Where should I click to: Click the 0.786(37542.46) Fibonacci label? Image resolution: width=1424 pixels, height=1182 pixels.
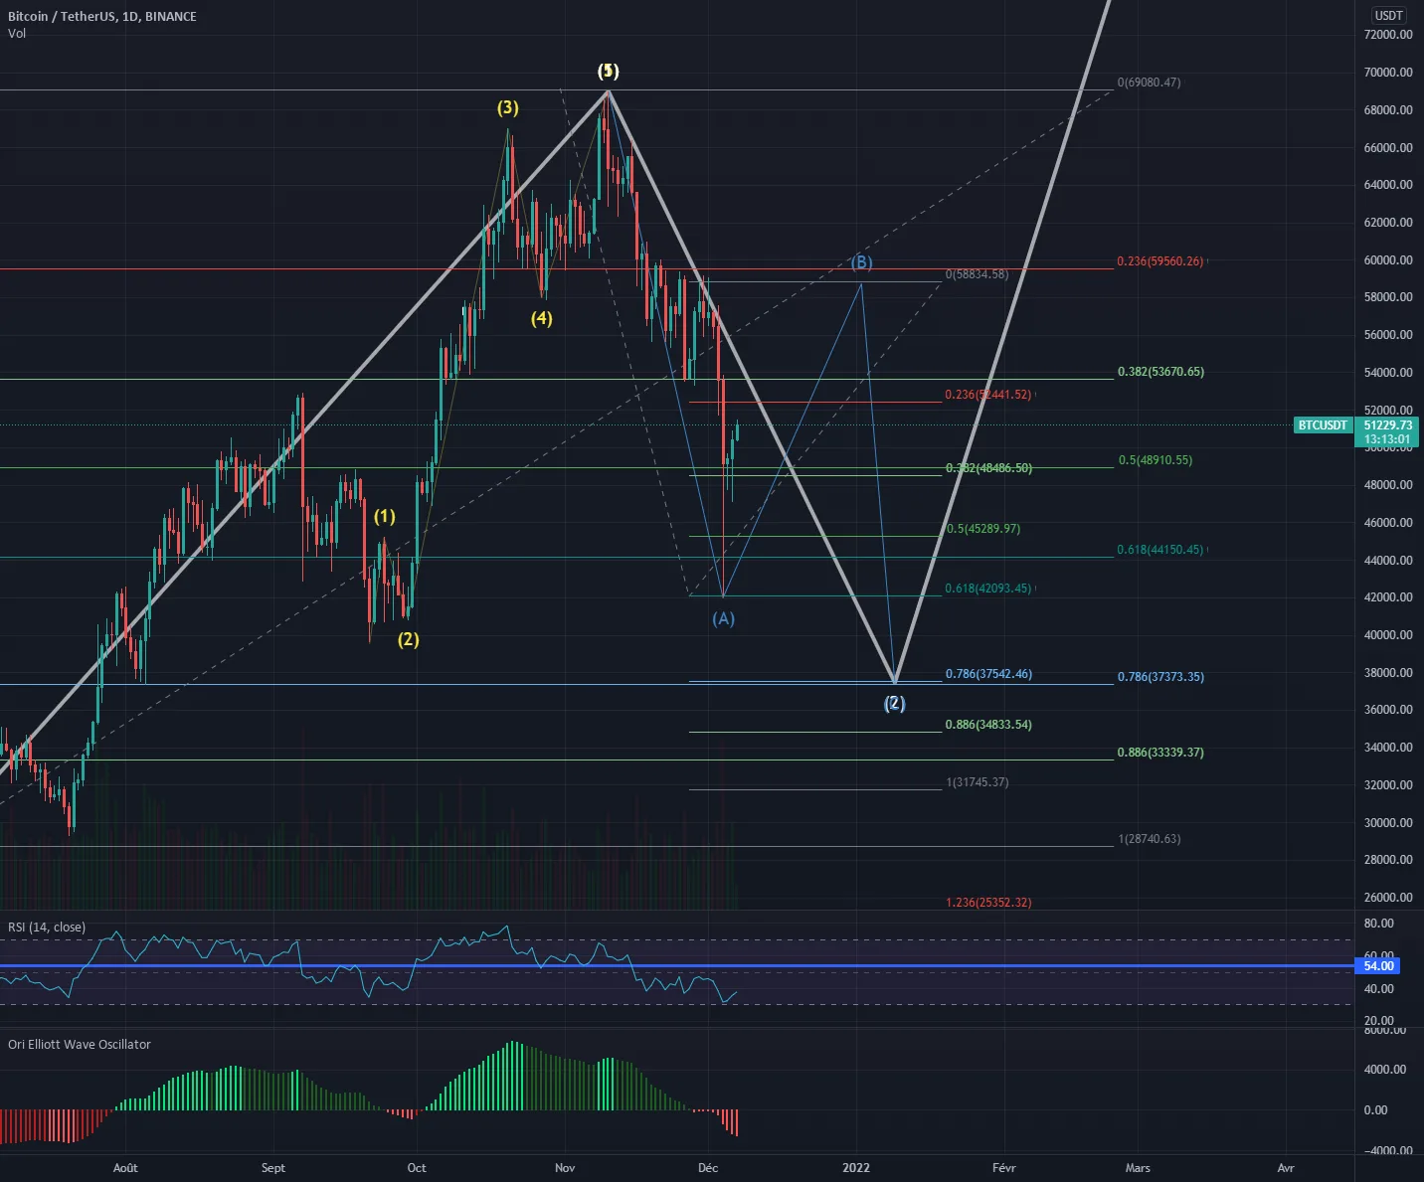[988, 674]
